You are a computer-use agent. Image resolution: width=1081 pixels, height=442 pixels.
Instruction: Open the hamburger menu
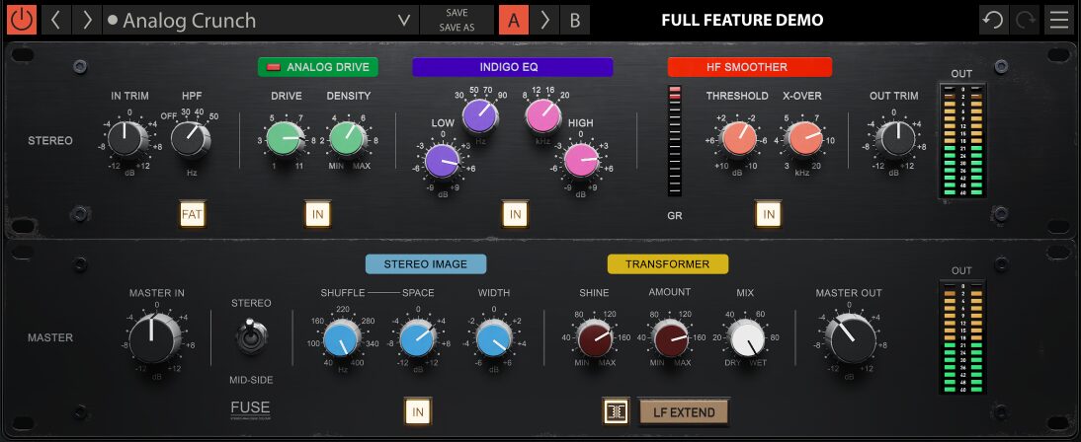[1059, 20]
